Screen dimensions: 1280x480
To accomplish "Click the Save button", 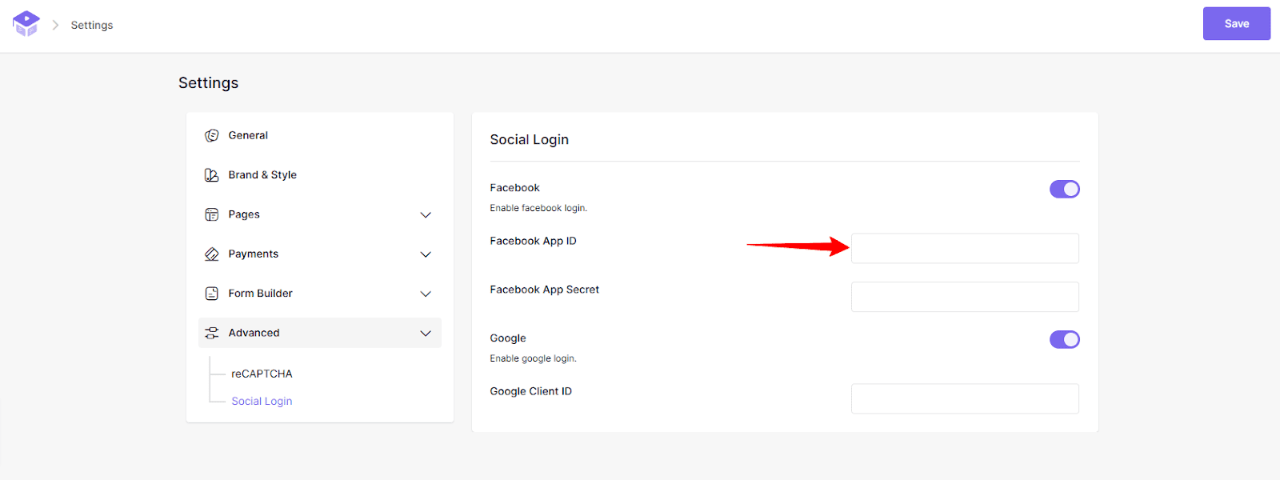I will tap(1237, 23).
